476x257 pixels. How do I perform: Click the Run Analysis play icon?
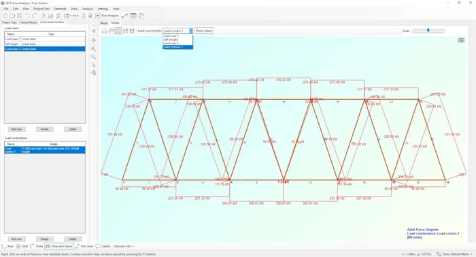click(x=98, y=16)
